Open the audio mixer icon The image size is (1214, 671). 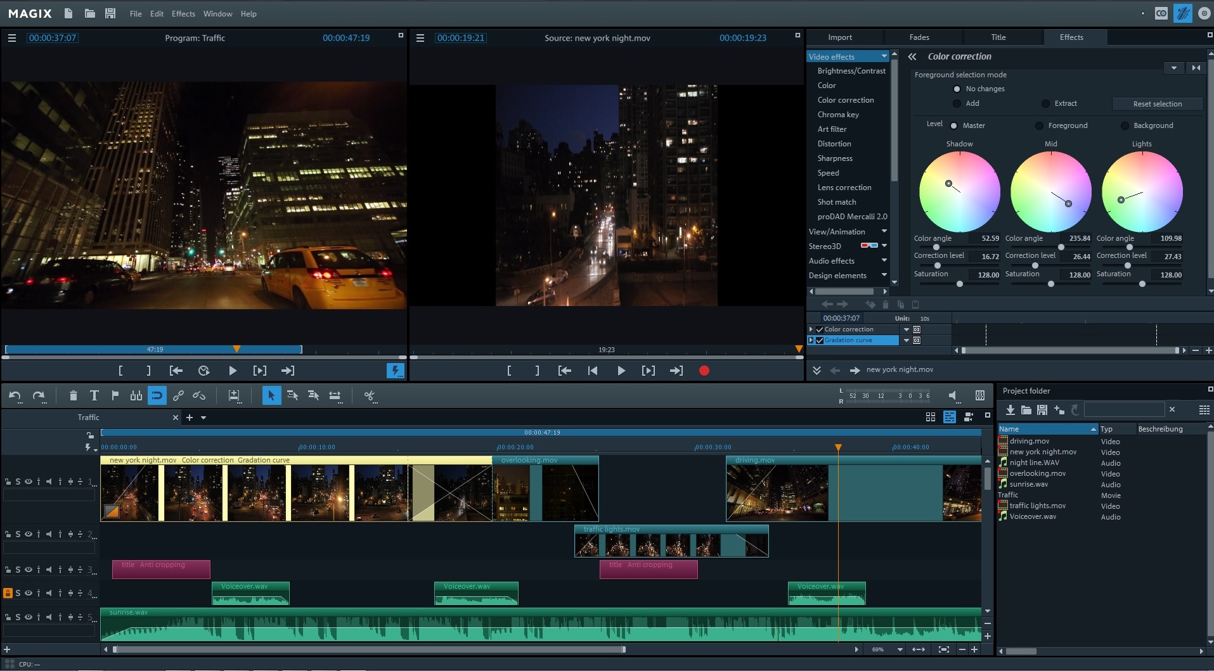pyautogui.click(x=980, y=395)
